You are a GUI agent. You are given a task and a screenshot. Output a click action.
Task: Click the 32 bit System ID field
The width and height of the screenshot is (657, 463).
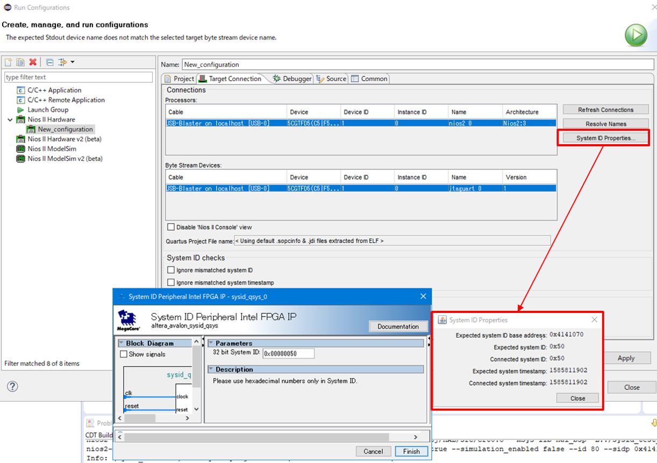pos(288,353)
